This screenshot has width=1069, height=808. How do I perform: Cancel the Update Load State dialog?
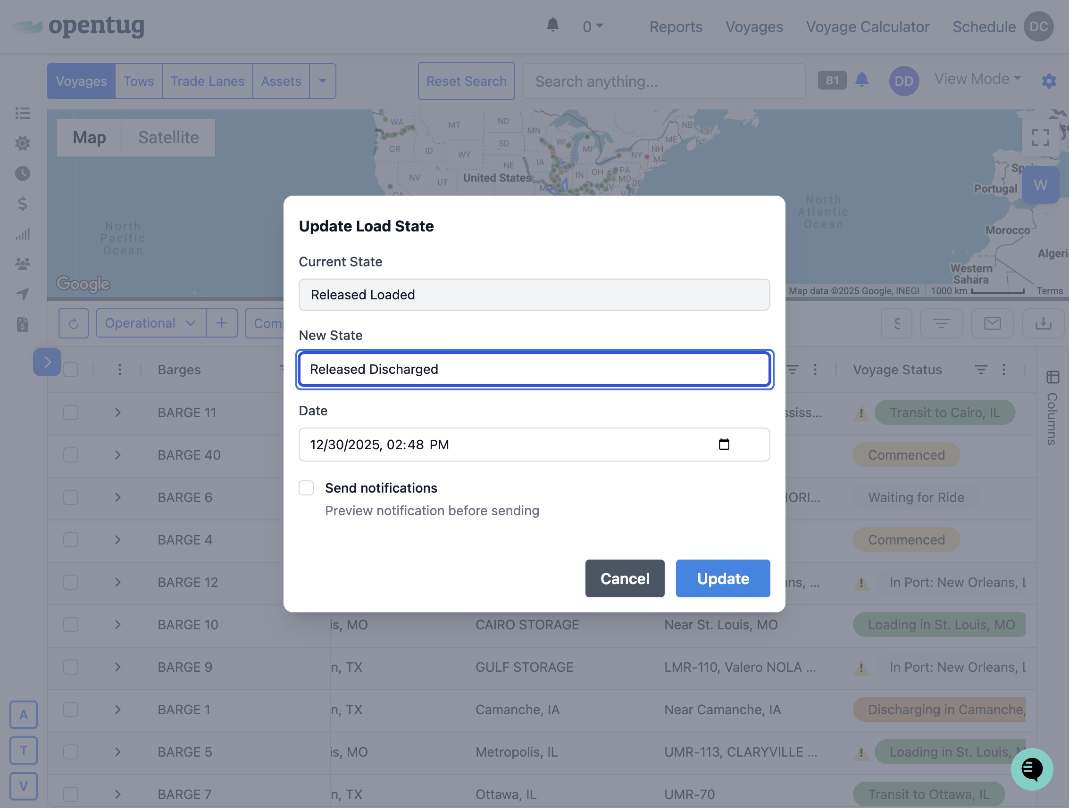[625, 578]
